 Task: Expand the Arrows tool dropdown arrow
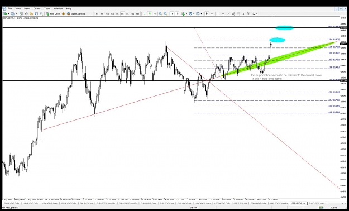pyautogui.click(x=257, y=14)
